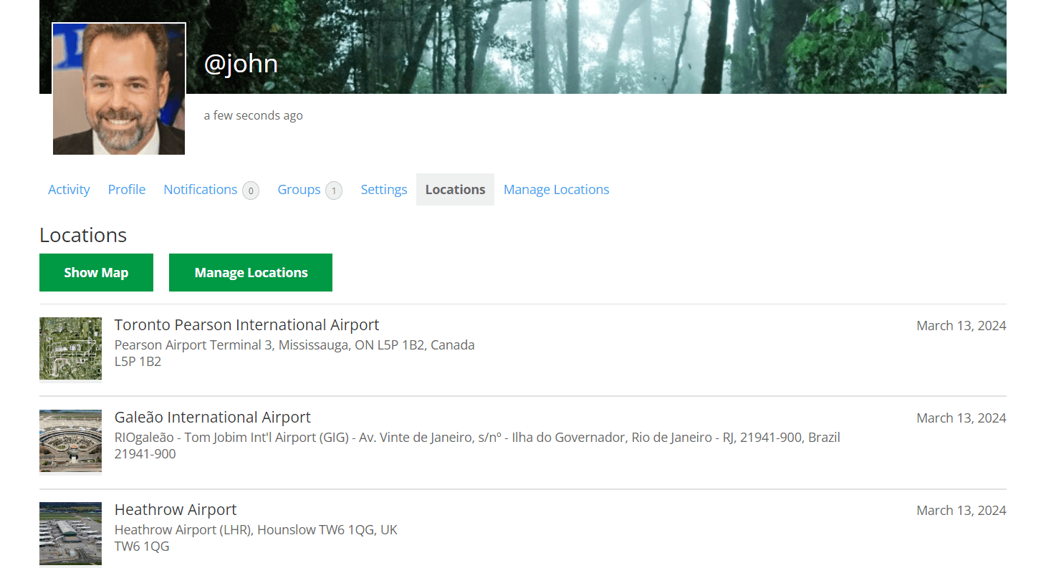Click the Toronto Pearson airport thumbnail

click(x=70, y=349)
